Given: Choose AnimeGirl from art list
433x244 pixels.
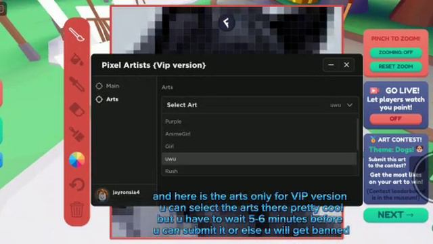Looking at the screenshot, I should 258,134.
